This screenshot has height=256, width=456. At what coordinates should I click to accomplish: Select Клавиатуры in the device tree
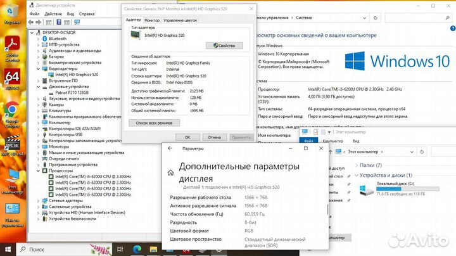(60, 110)
